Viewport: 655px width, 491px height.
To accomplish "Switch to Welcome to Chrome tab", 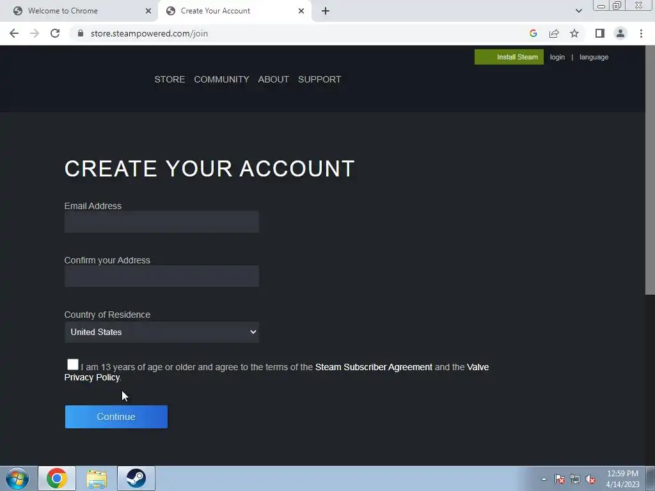I will click(x=79, y=11).
